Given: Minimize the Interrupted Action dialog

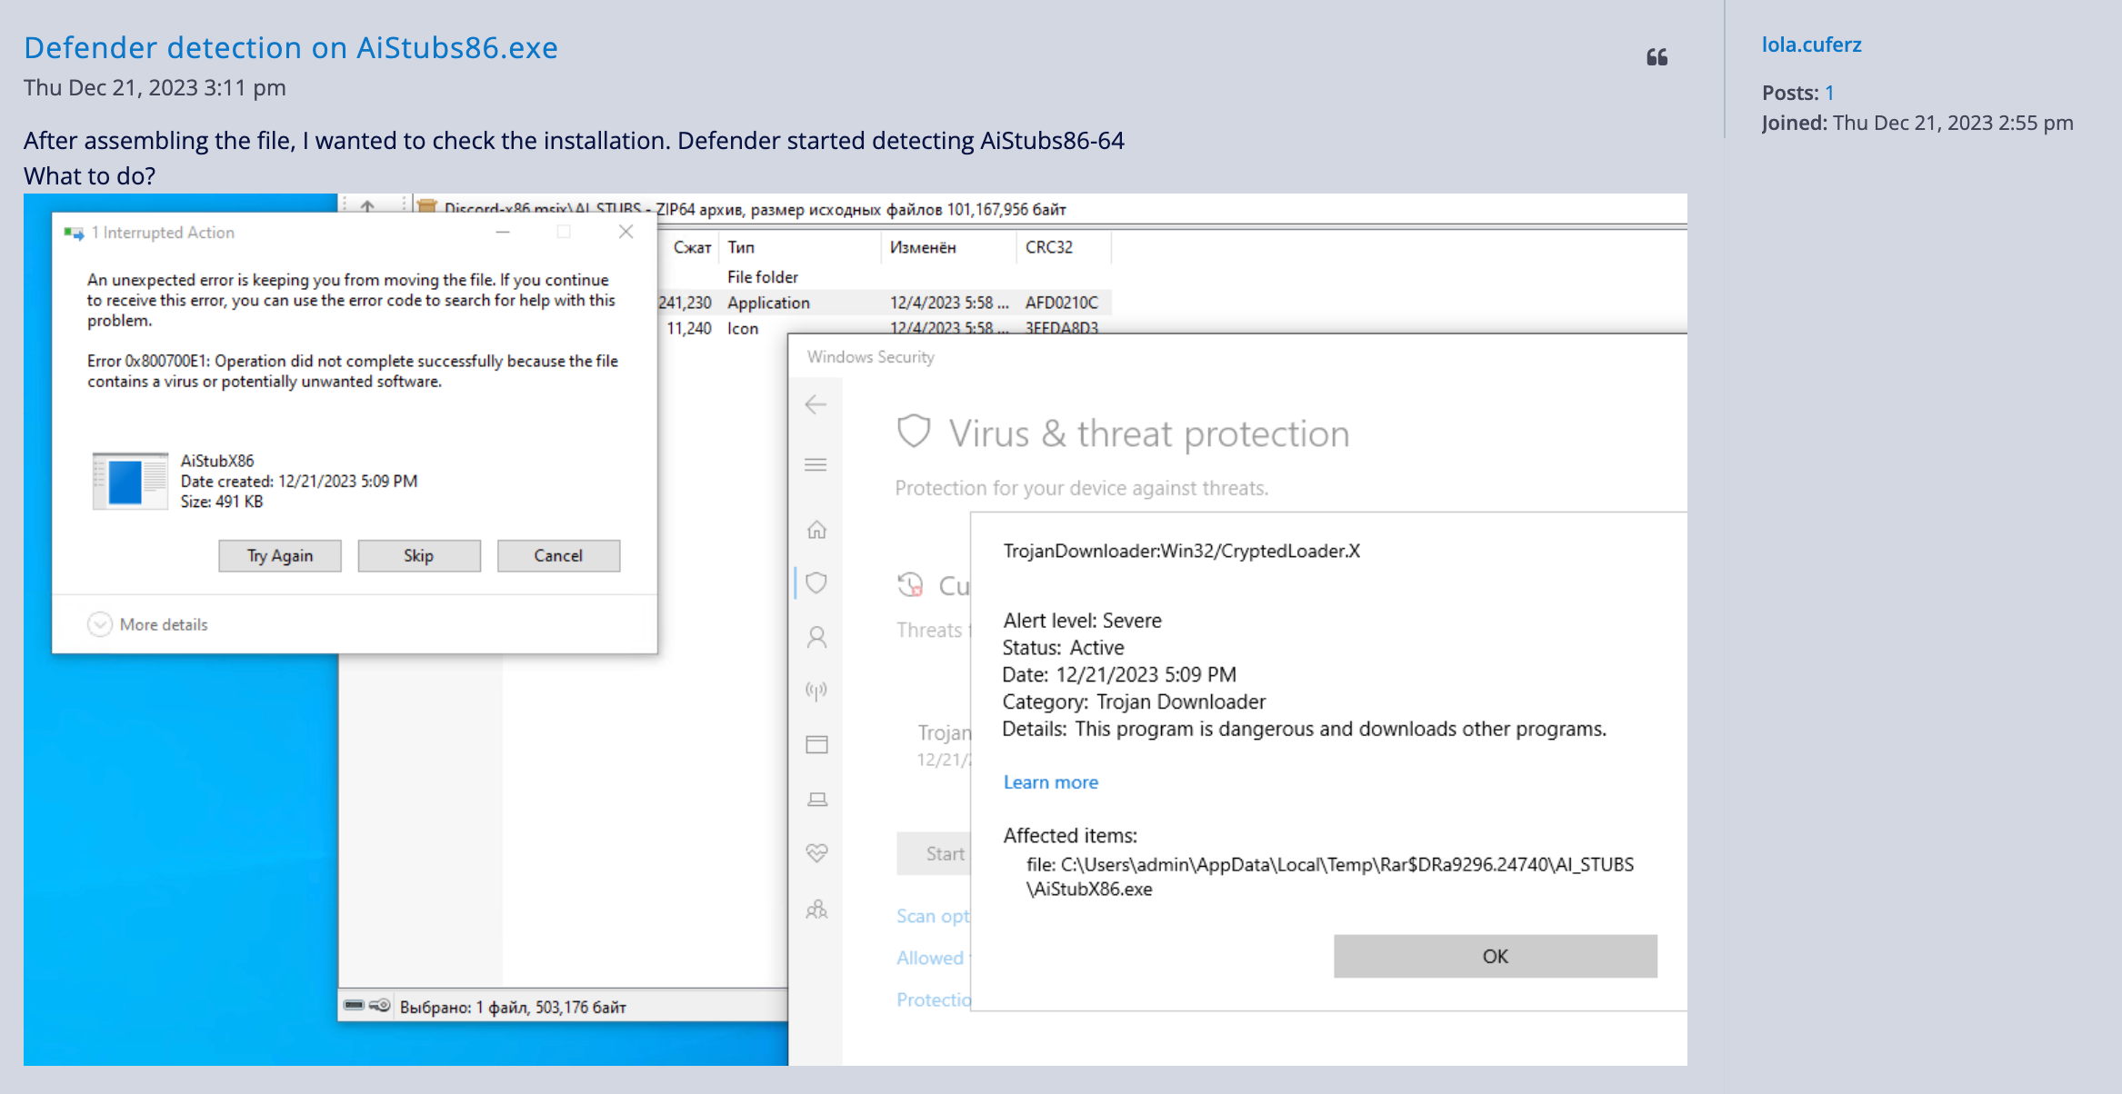Looking at the screenshot, I should 503,232.
